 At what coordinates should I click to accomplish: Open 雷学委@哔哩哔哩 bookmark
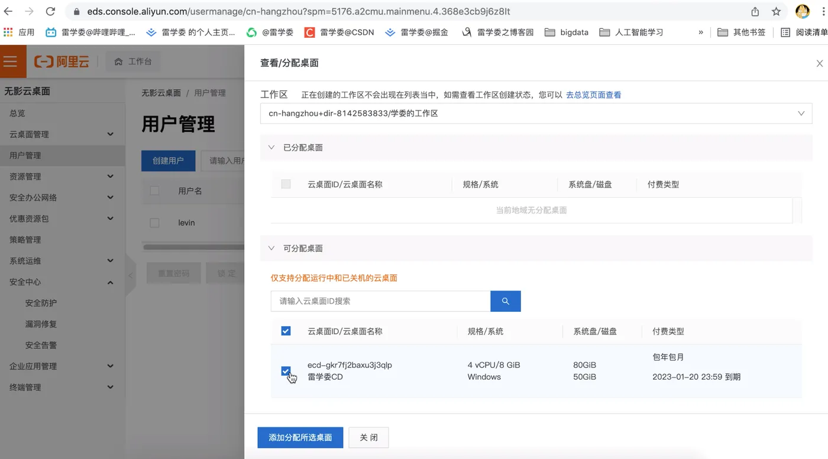coord(90,32)
